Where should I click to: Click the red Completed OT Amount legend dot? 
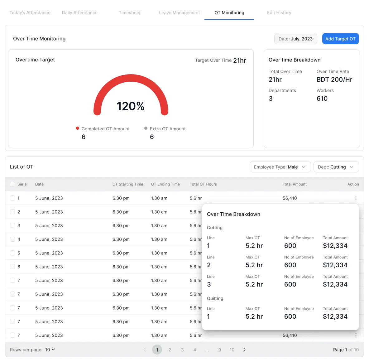click(x=78, y=128)
